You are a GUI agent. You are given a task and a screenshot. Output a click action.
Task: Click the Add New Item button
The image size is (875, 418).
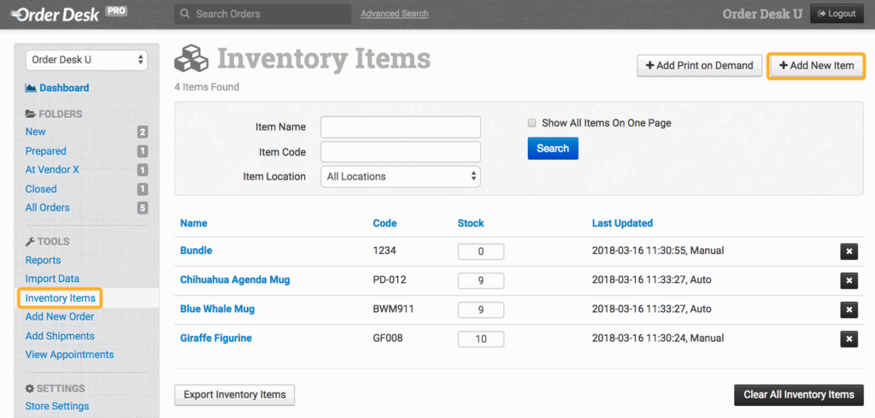click(x=816, y=66)
